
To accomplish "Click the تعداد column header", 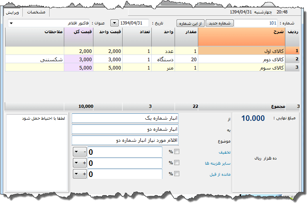I will click(137, 37).
